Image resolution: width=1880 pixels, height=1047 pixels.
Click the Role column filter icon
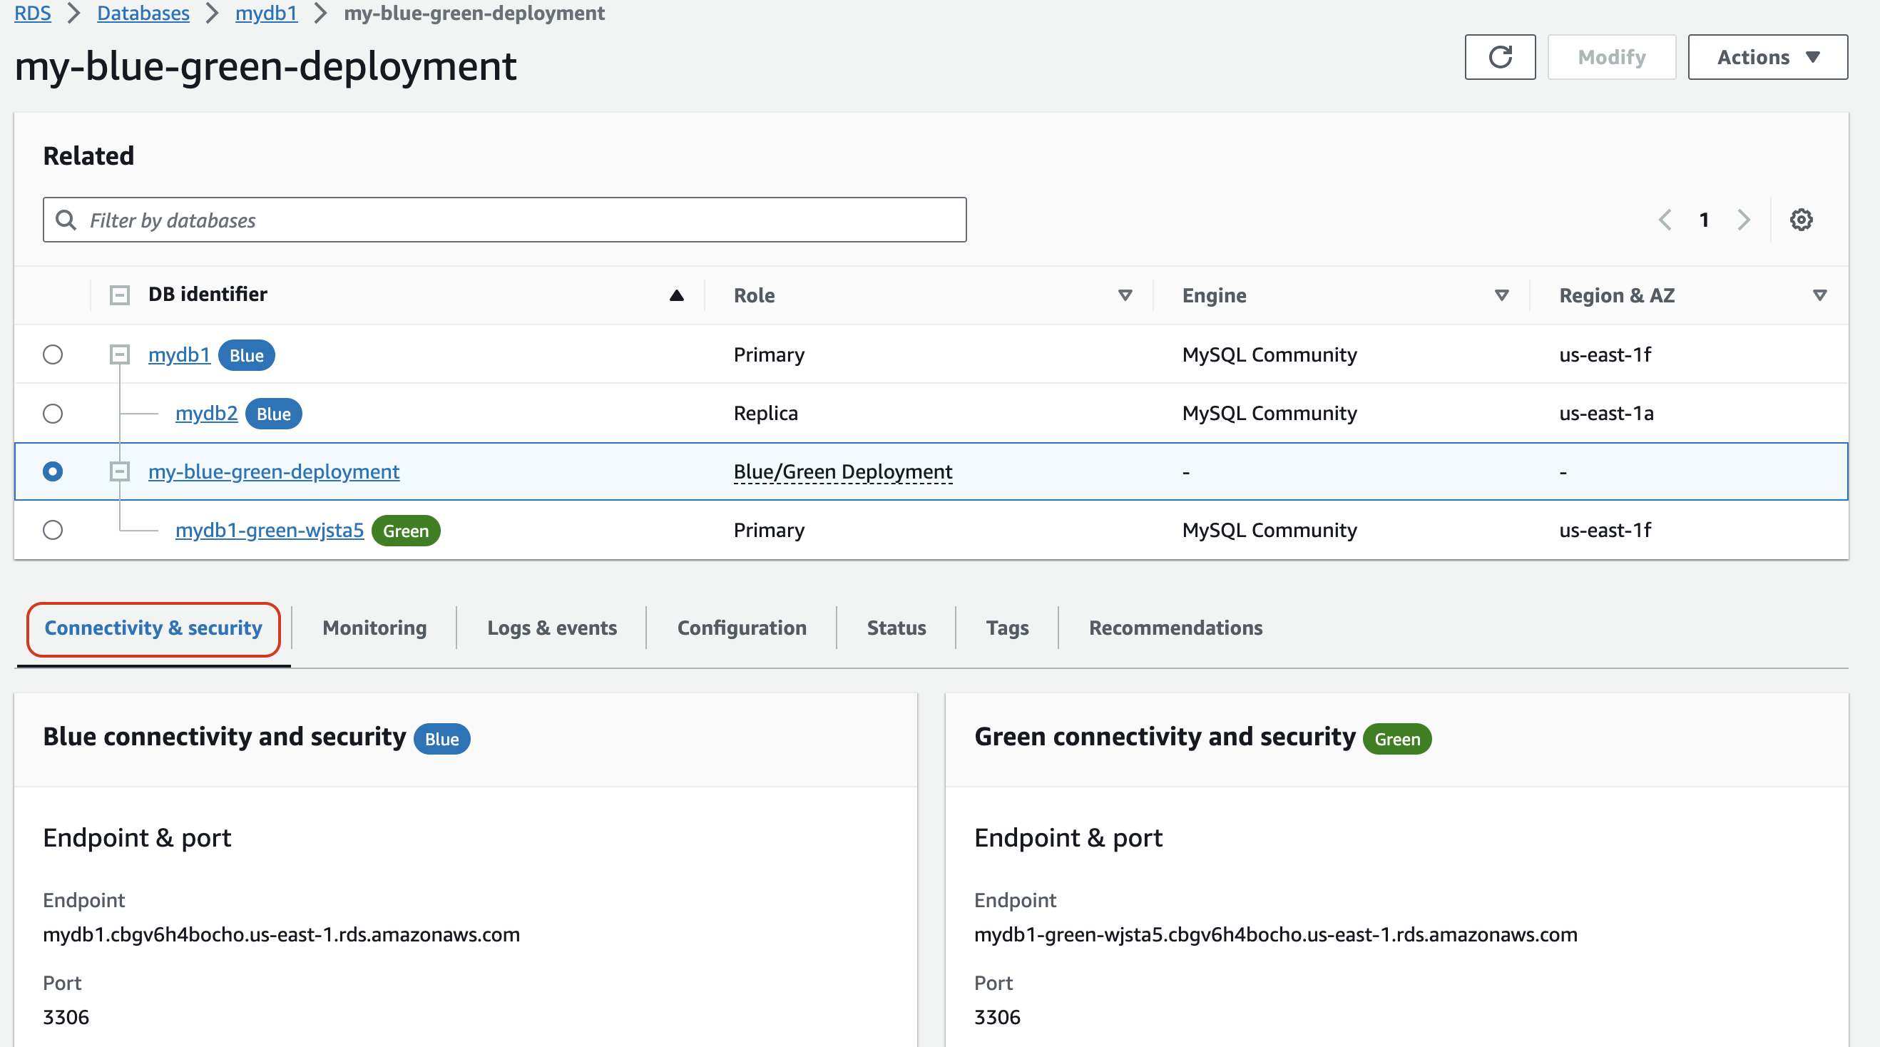[1125, 294]
